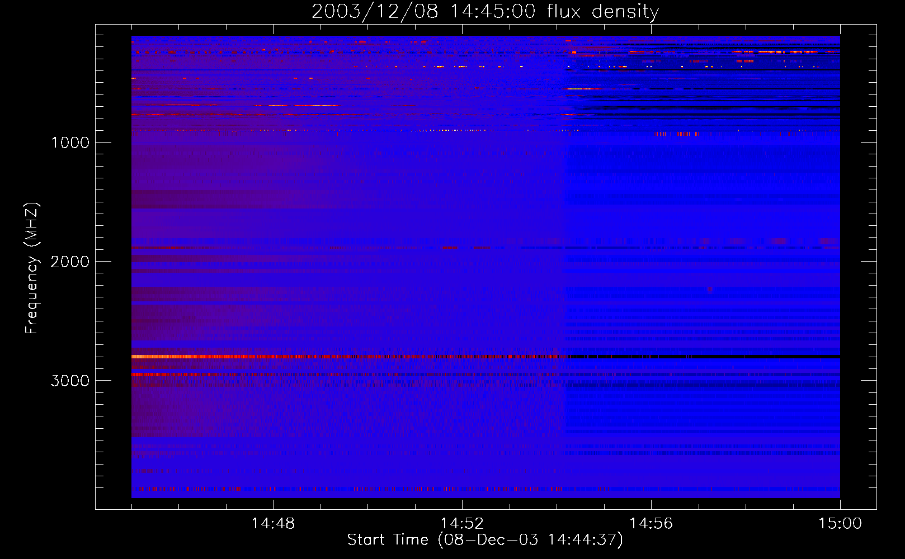Image resolution: width=905 pixels, height=559 pixels.
Task: Click the 14:52 time tick label
Action: 462,524
